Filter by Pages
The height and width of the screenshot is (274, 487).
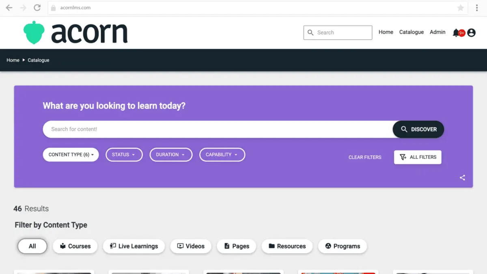pos(237,246)
